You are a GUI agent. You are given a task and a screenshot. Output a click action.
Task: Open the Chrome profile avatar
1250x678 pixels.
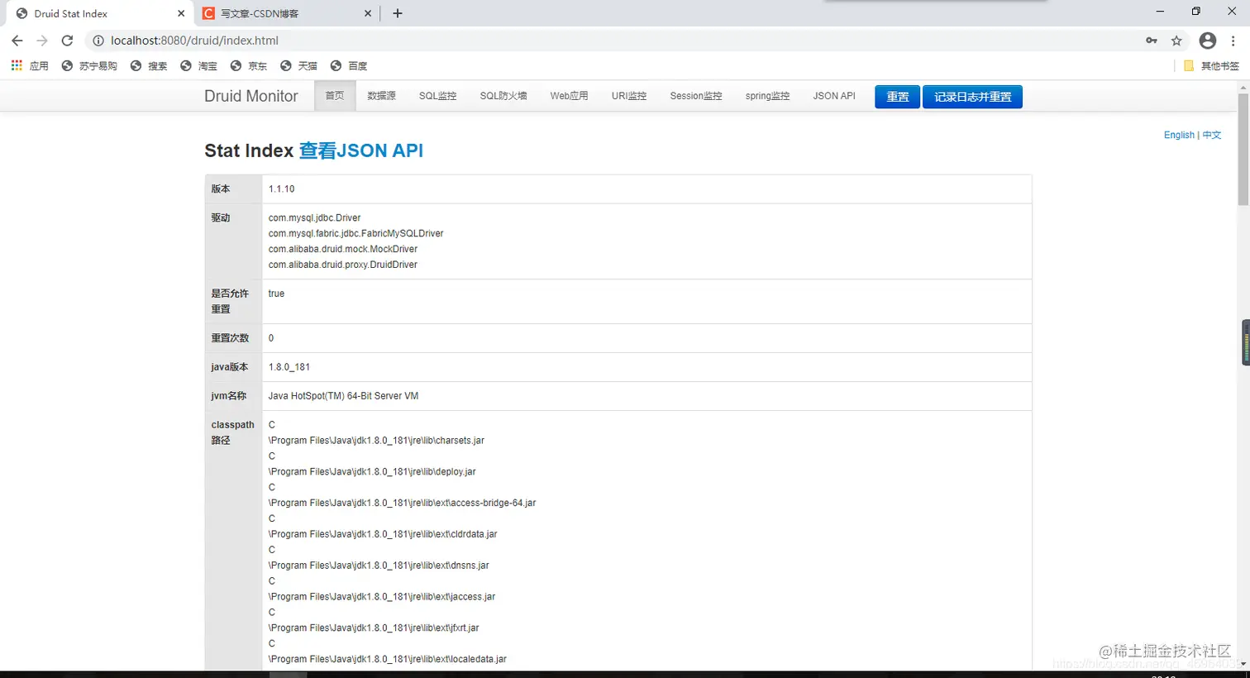[x=1208, y=41]
